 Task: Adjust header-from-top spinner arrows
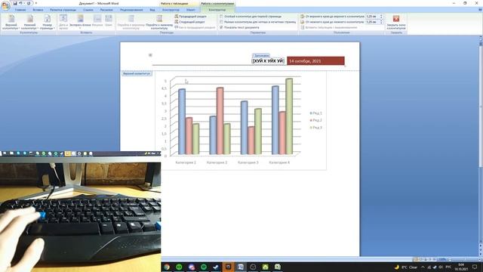coord(381,17)
